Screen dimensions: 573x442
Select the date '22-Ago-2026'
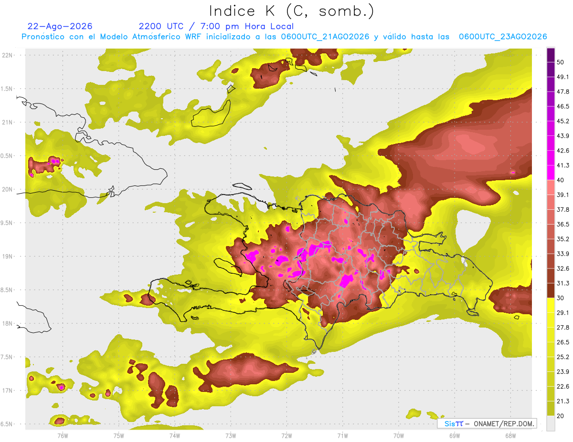click(x=60, y=26)
